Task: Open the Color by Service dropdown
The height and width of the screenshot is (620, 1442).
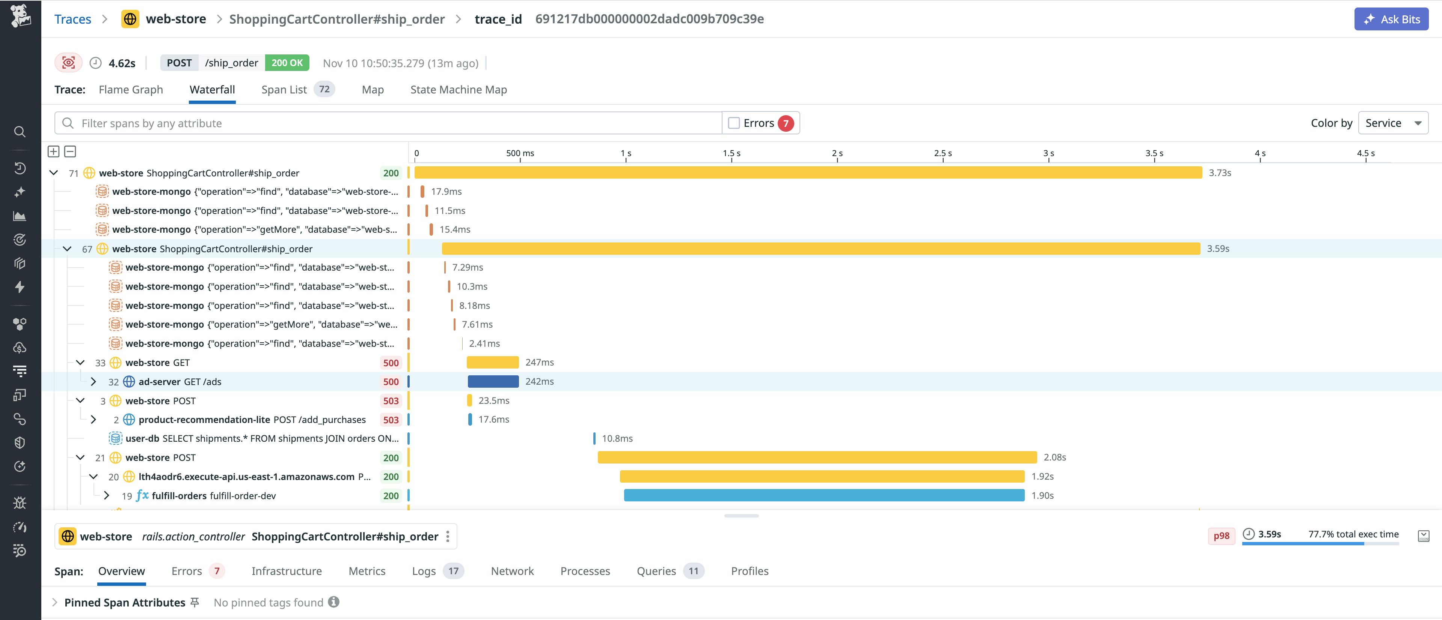Action: click(1393, 123)
